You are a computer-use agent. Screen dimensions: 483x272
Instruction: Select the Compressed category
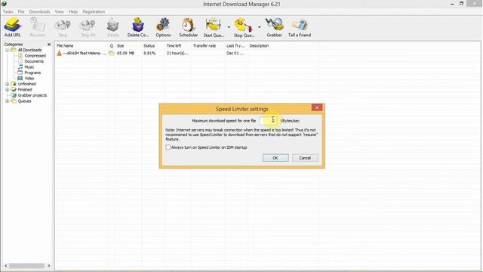click(x=35, y=56)
